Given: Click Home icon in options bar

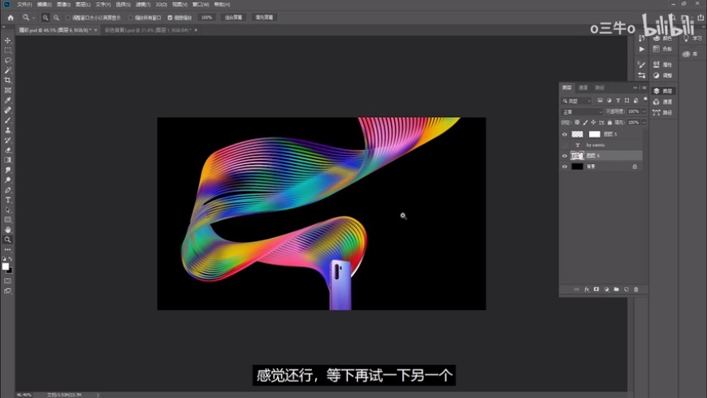Looking at the screenshot, I should tap(11, 18).
